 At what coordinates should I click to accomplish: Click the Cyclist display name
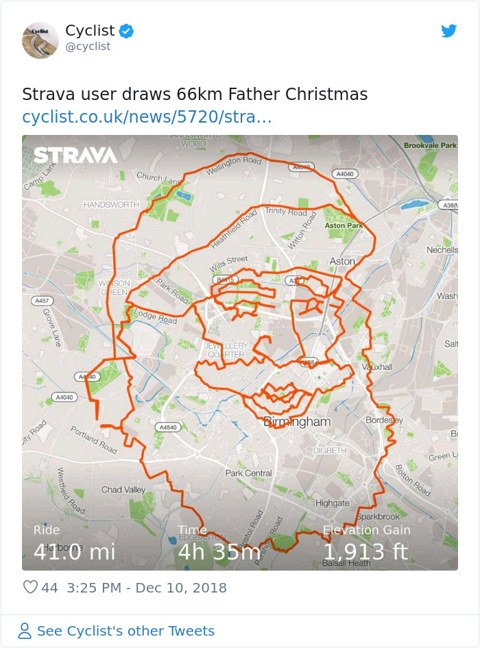pyautogui.click(x=91, y=30)
